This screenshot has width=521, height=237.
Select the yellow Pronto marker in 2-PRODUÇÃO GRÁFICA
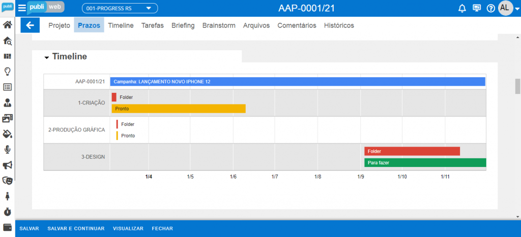coord(117,136)
